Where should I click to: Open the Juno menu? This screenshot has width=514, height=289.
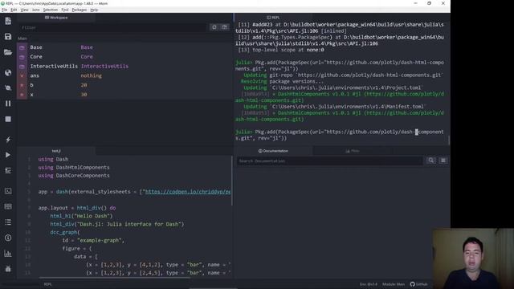pyautogui.click(x=35, y=10)
